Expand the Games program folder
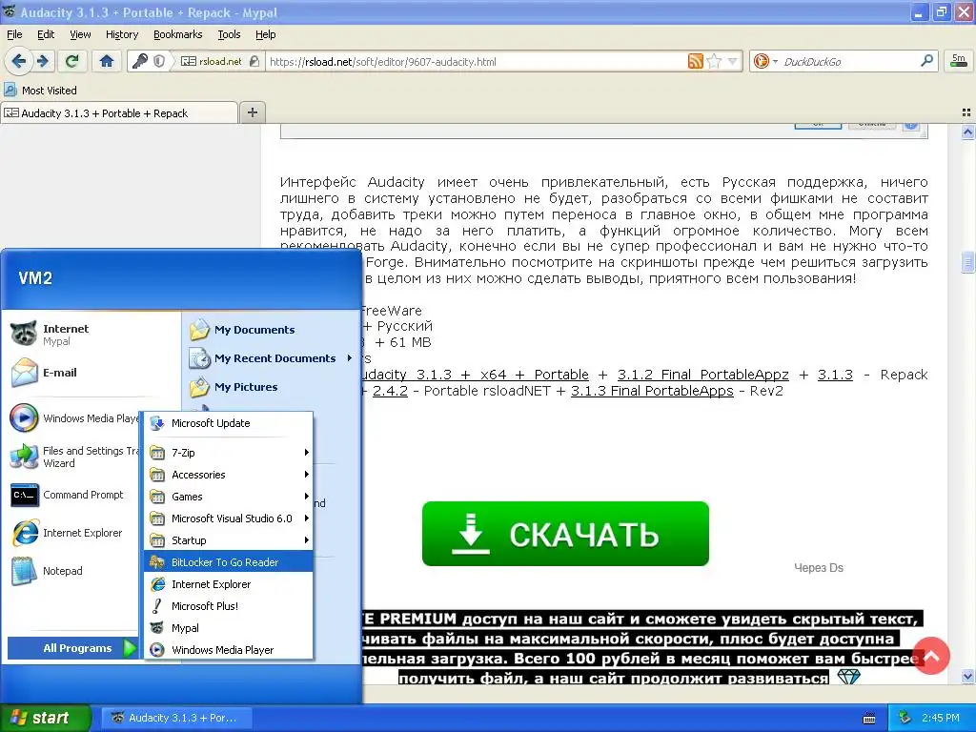The width and height of the screenshot is (976, 732). coord(229,496)
